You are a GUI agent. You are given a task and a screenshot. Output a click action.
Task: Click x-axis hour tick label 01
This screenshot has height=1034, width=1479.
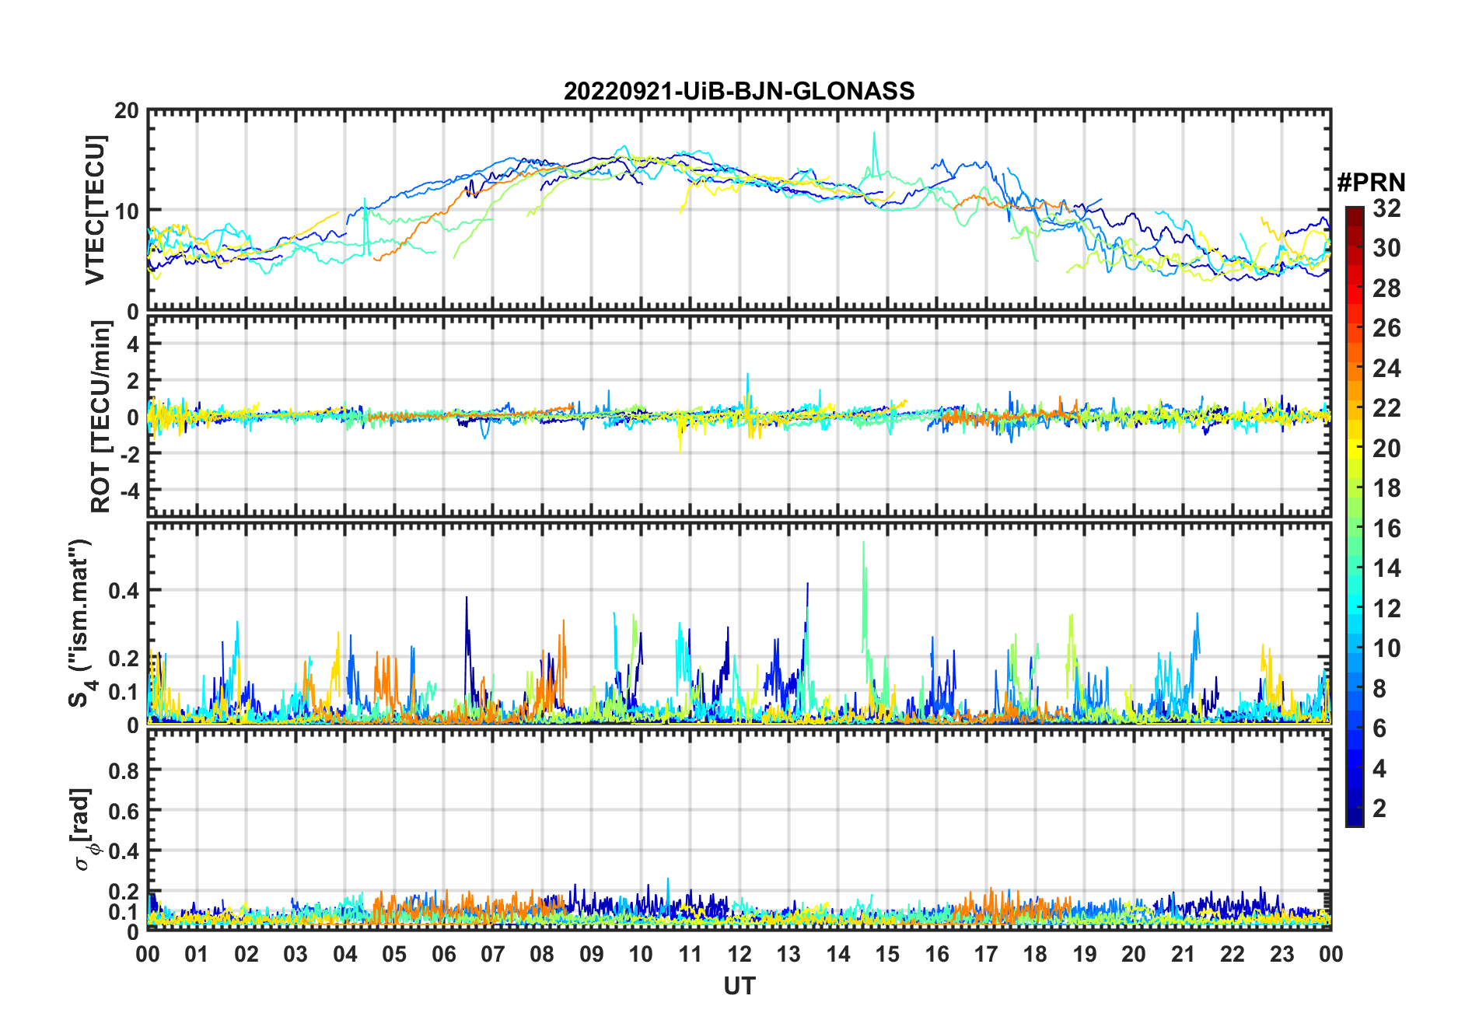coord(197,954)
